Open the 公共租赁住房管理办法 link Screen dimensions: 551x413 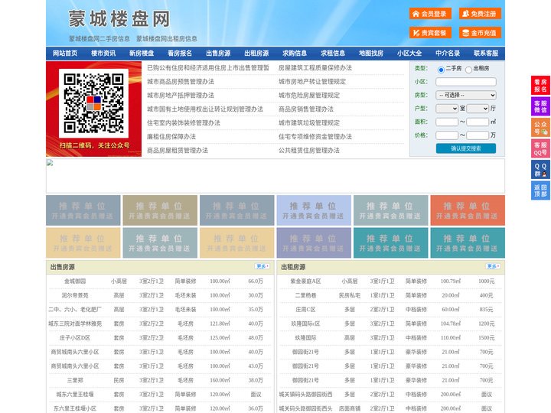coord(309,151)
